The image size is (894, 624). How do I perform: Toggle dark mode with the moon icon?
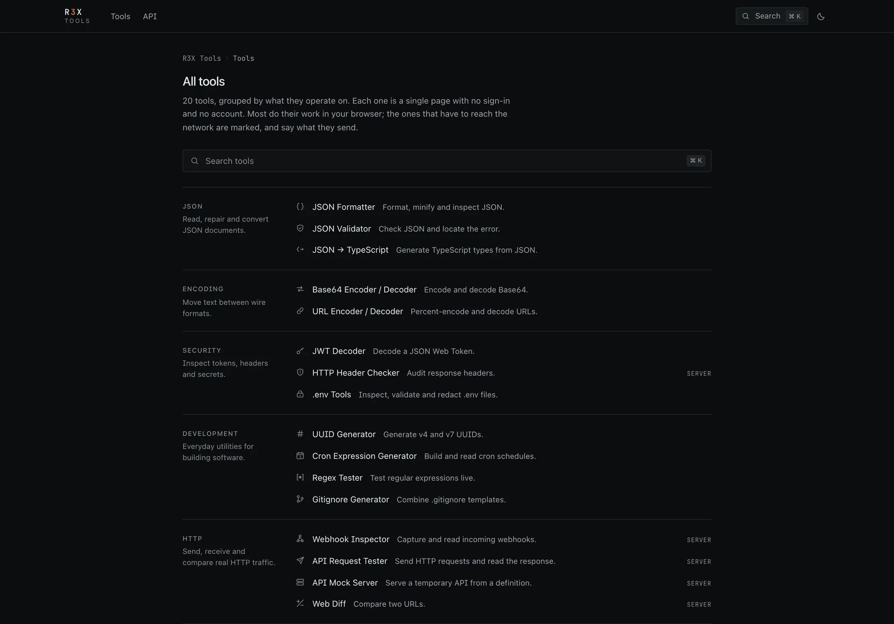tap(821, 16)
